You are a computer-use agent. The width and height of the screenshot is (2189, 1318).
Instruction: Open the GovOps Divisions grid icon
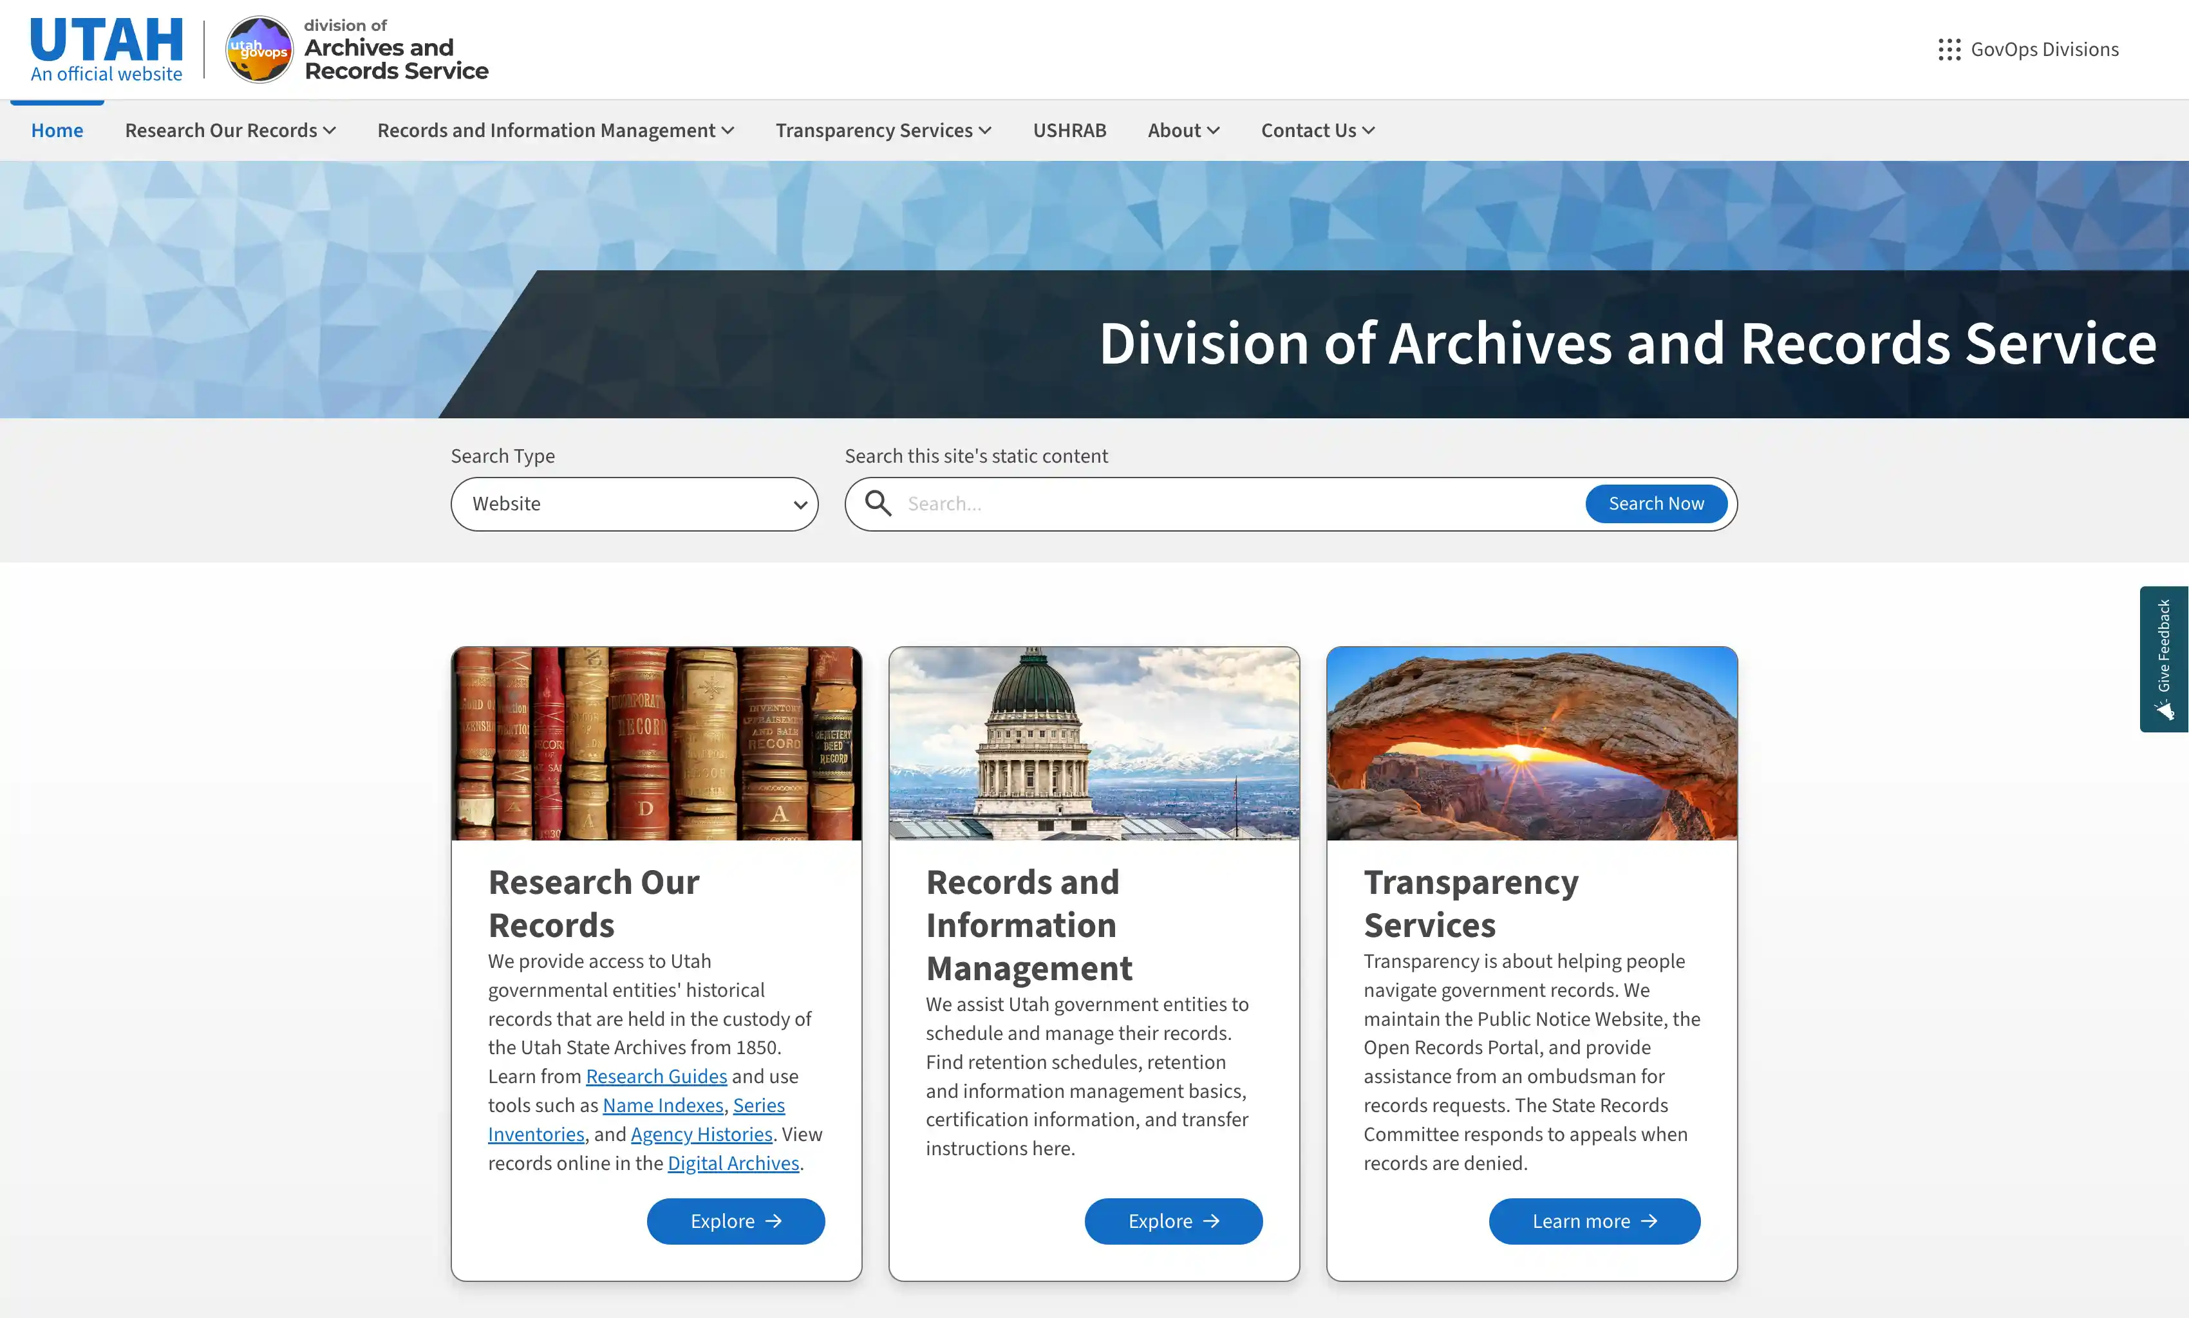(x=1949, y=50)
